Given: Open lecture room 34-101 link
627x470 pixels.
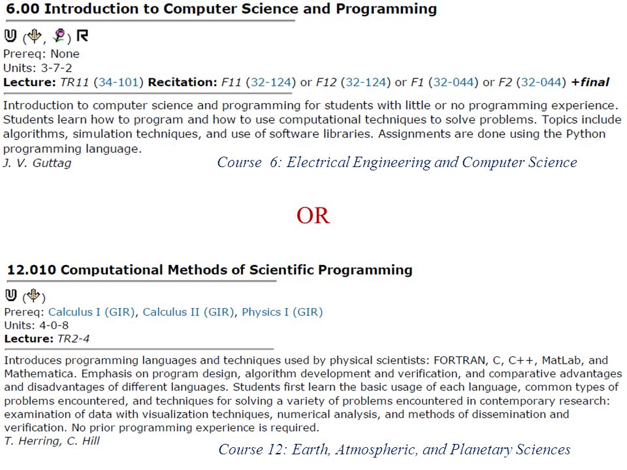Looking at the screenshot, I should 118,82.
